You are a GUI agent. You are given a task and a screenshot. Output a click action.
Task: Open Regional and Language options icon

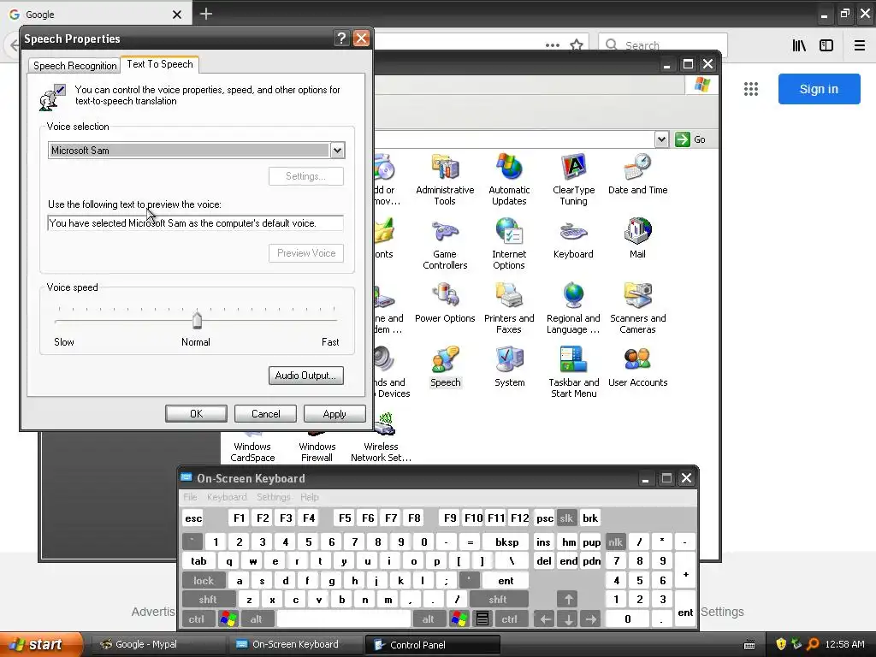tap(573, 308)
